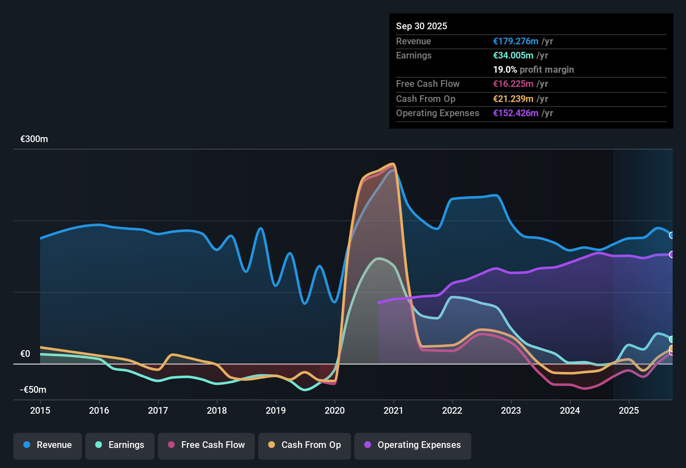Click the Earnings row label in tooltip
Viewport: 686px width, 468px height.
[414, 55]
